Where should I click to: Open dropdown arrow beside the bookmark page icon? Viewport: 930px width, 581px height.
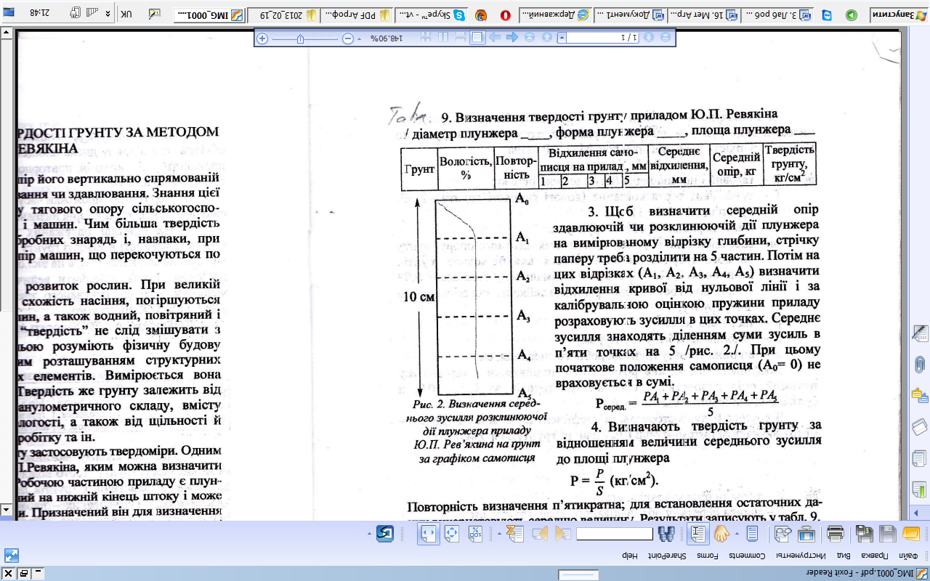click(499, 534)
